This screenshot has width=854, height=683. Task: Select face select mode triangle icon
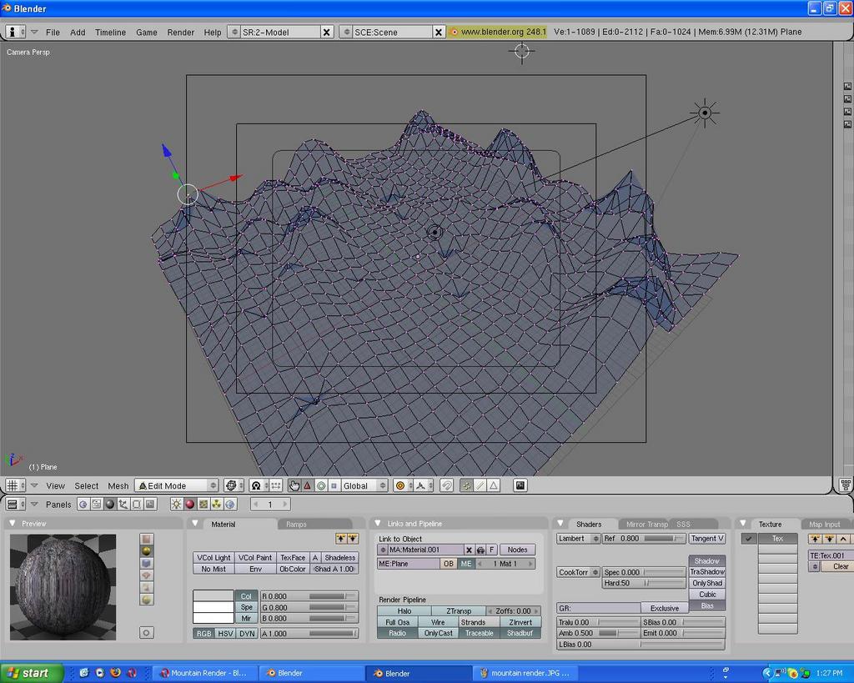coord(494,485)
